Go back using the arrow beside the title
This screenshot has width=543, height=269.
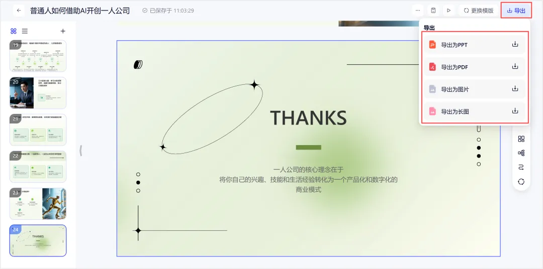click(19, 11)
